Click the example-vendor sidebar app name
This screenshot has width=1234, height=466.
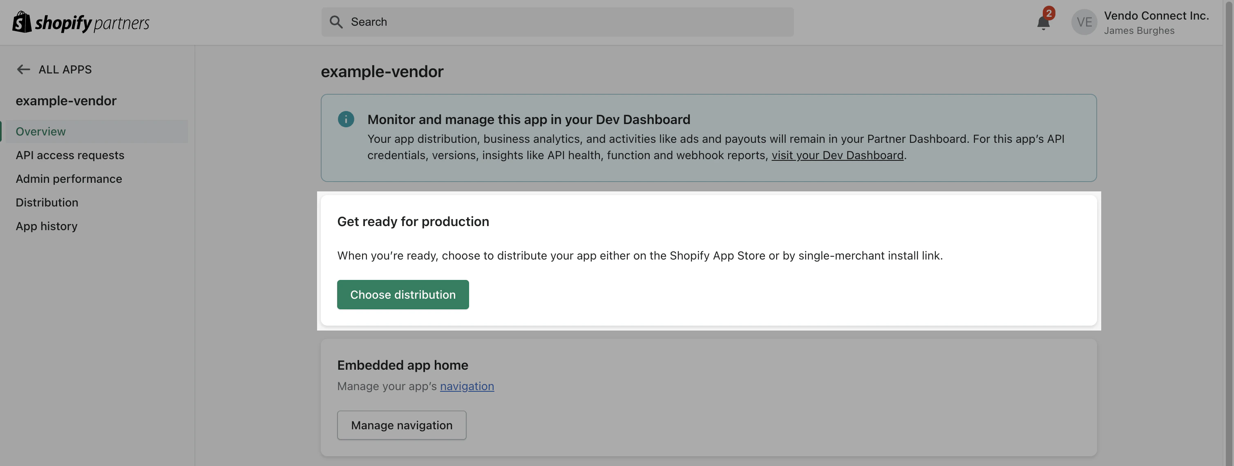[66, 100]
